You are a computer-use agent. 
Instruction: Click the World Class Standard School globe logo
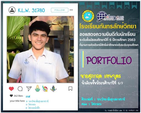tap(110, 17)
